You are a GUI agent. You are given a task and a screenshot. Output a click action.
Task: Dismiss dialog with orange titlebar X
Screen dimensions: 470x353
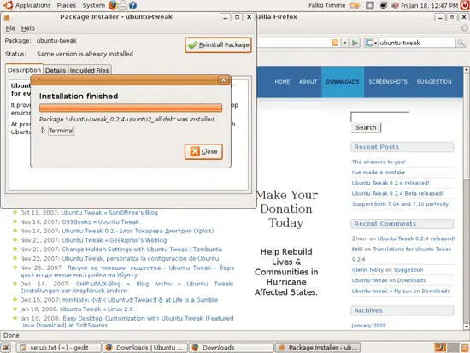pos(223,80)
